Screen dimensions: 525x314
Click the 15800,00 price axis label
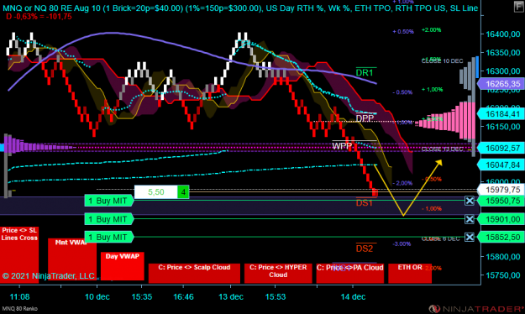pyautogui.click(x=503, y=257)
